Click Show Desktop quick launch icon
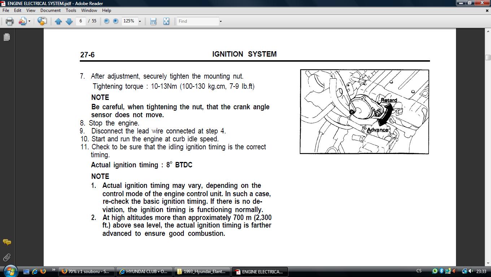491x277 pixels. click(26, 272)
